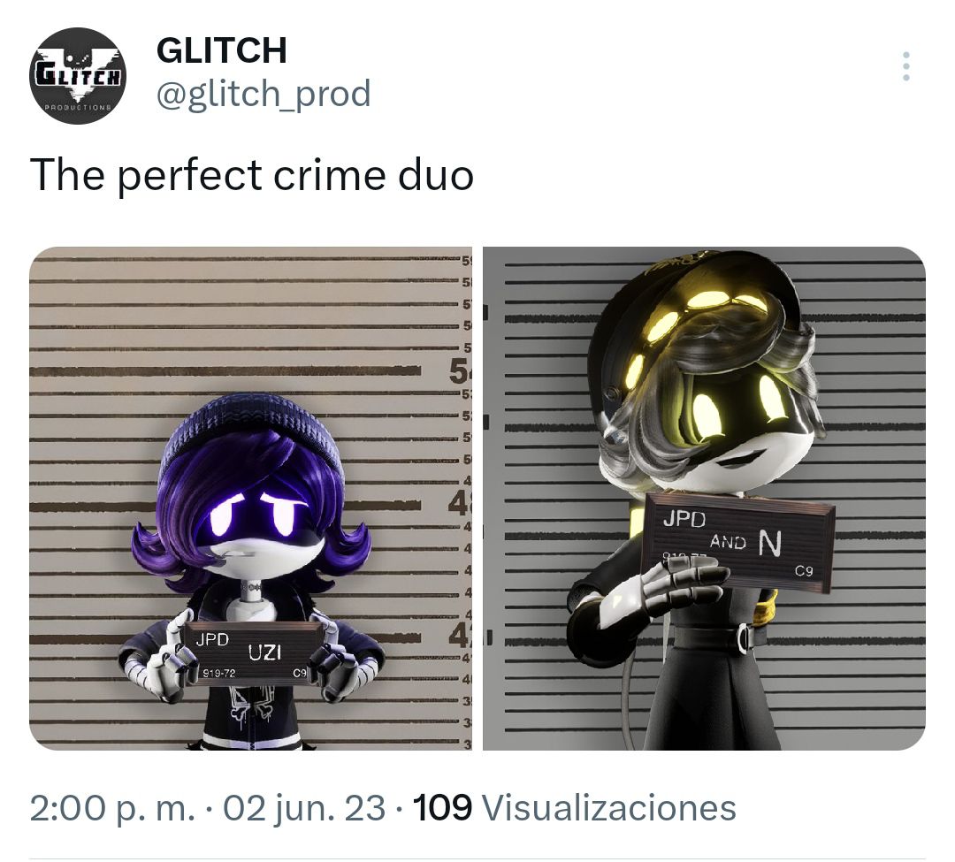Select the tweet text 'The perfect crime duo'
Viewport: 955px width, 862px height.
251,175
